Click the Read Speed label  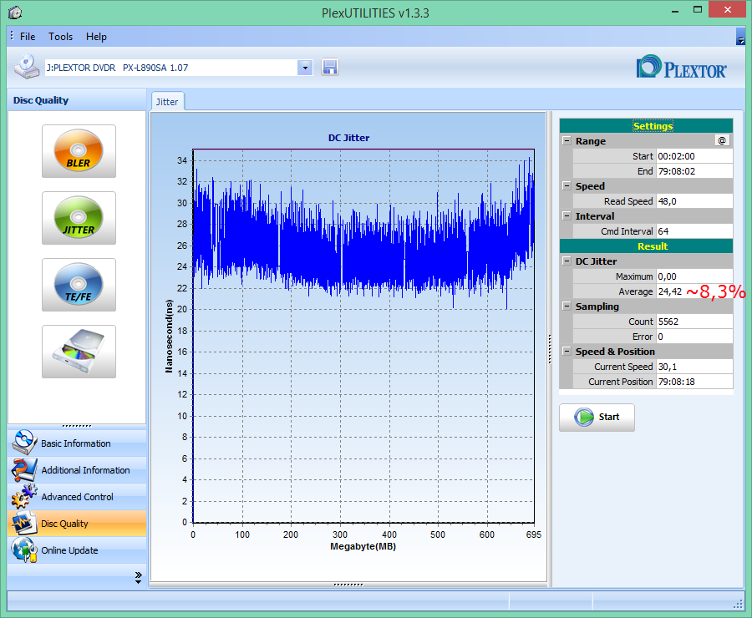(628, 201)
